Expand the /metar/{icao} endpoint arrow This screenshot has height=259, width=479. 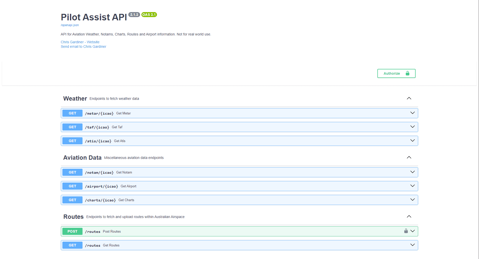[413, 113]
